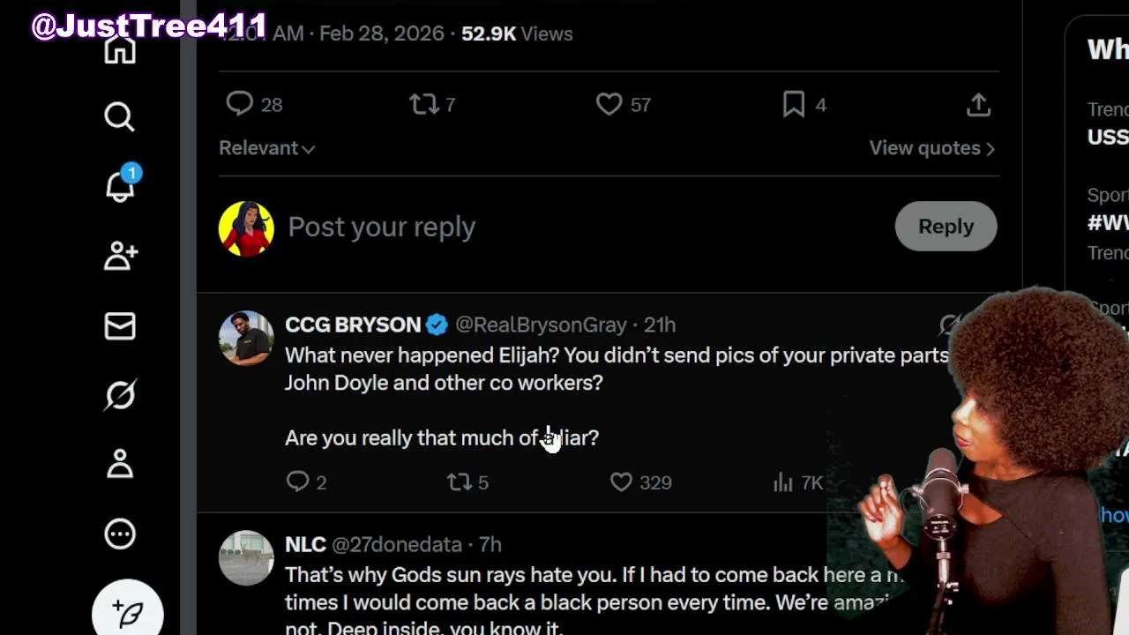Image resolution: width=1129 pixels, height=635 pixels.
Task: Like the main post with 57 likes
Action: pyautogui.click(x=609, y=105)
